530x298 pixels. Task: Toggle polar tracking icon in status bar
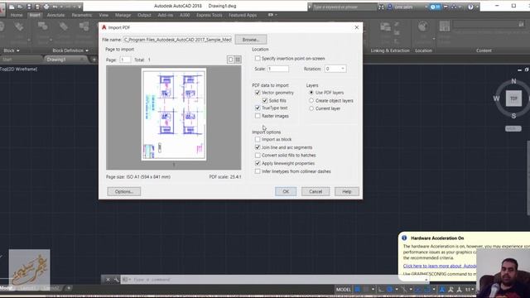[390, 290]
